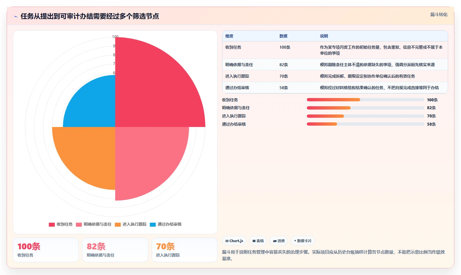
Task: Click the 数据 column header
Action: click(x=297, y=36)
